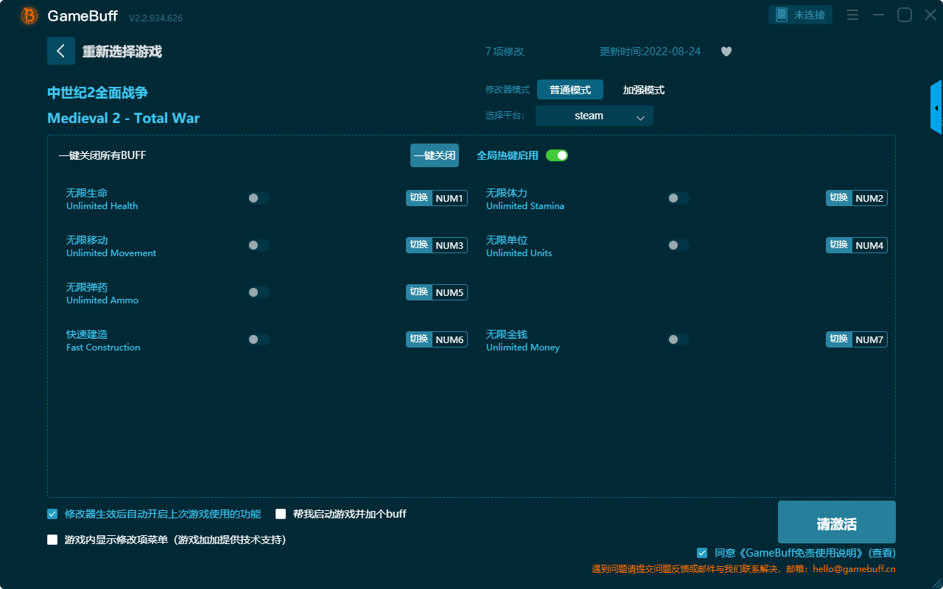The image size is (943, 589).
Task: Enable the Unlimited Movement toggle
Action: (259, 245)
